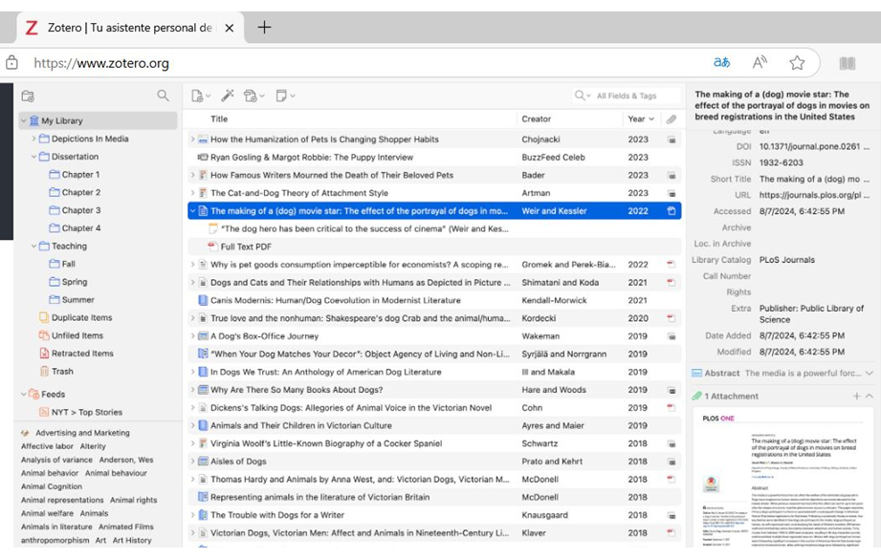Image resolution: width=881 pixels, height=559 pixels.
Task: Click the New Collection icon
Action: 28,96
